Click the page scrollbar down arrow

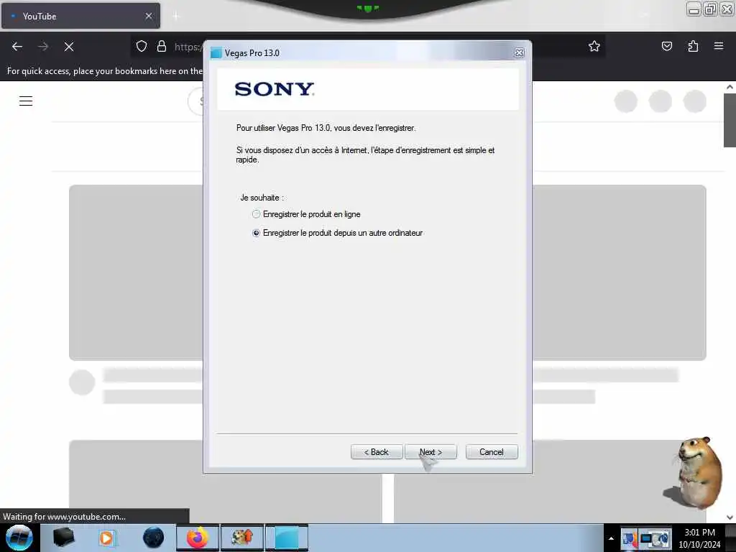click(730, 517)
